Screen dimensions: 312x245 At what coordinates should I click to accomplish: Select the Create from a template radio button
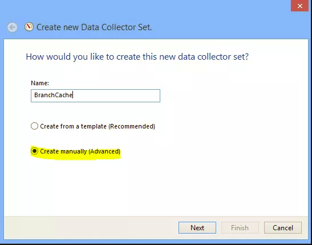pyautogui.click(x=34, y=126)
